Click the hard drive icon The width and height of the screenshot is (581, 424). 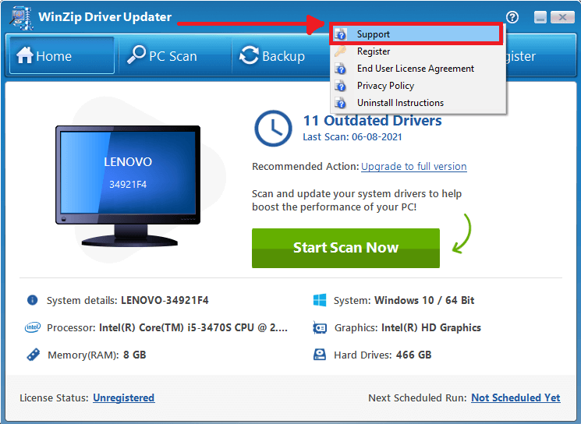click(x=320, y=355)
